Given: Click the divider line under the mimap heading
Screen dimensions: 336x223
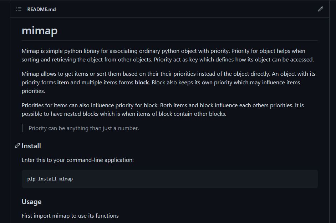Looking at the screenshot, I should [170, 40].
